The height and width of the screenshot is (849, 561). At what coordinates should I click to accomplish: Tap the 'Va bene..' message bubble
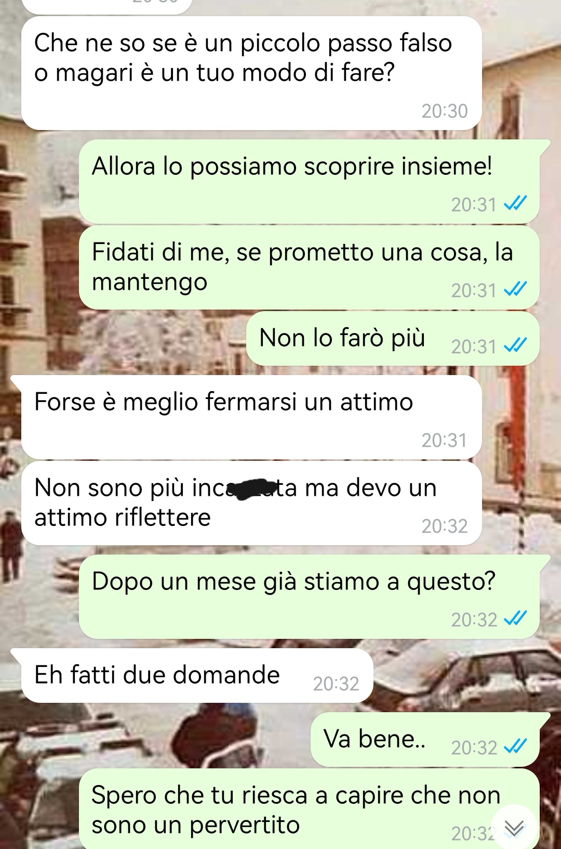[x=425, y=739]
